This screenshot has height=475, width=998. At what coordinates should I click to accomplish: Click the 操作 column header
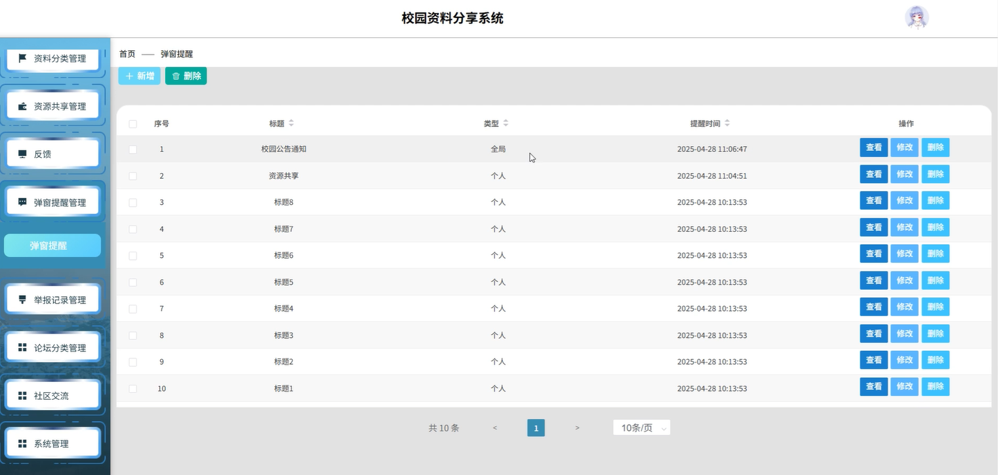[906, 123]
